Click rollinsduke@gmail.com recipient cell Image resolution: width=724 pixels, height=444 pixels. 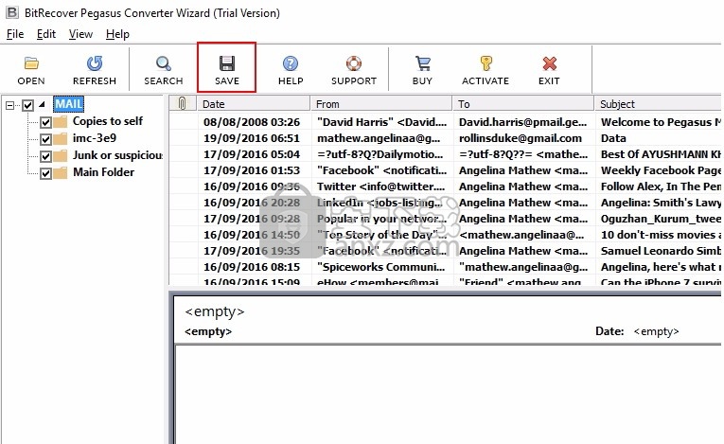pyautogui.click(x=521, y=138)
